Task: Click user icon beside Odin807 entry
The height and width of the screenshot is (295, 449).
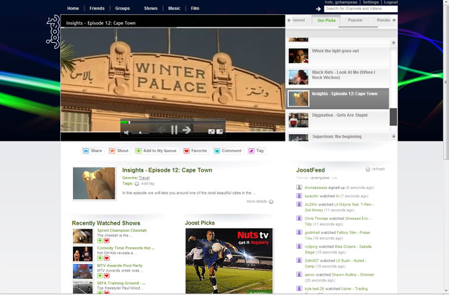Action: tap(299, 260)
